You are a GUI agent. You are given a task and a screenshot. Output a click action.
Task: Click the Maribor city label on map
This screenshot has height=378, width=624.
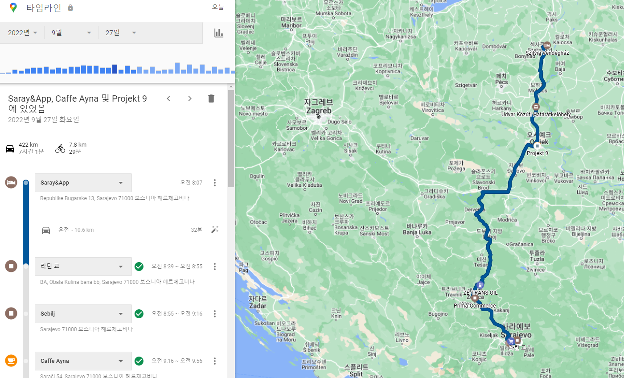click(291, 23)
